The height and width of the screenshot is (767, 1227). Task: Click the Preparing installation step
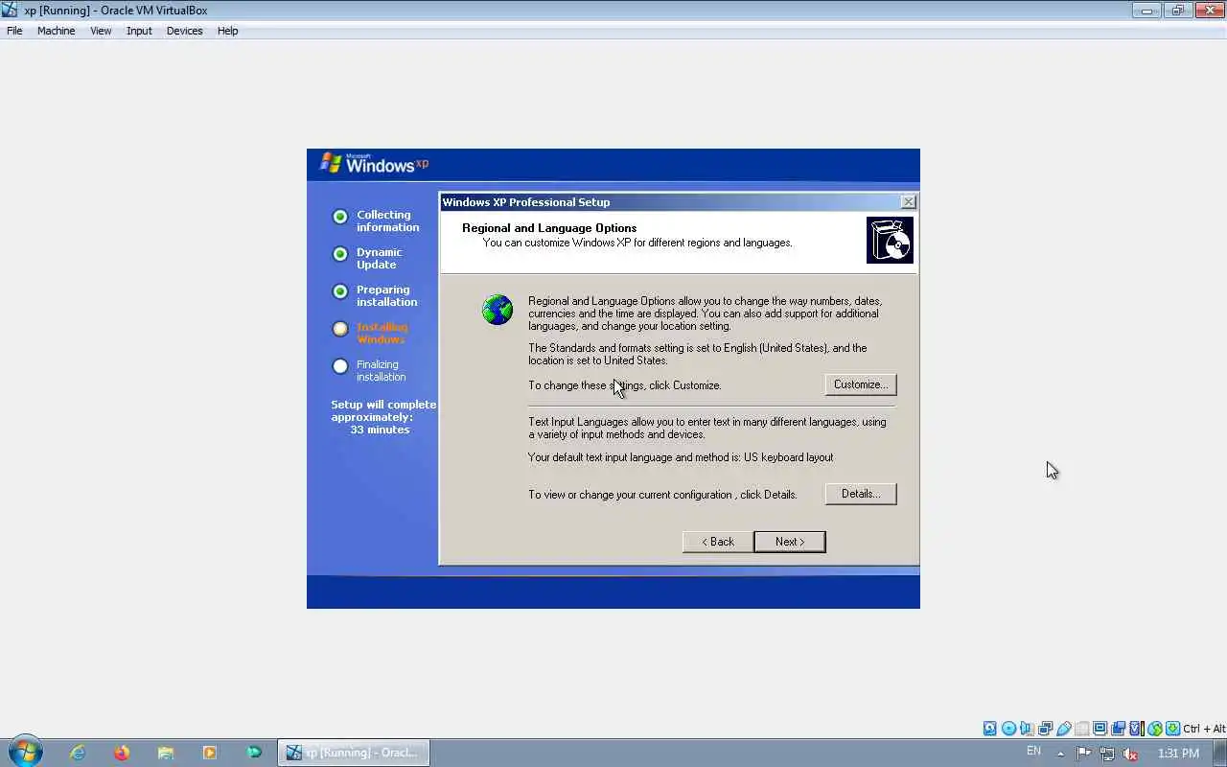click(386, 295)
